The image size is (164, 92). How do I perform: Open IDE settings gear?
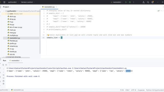tap(152, 2)
